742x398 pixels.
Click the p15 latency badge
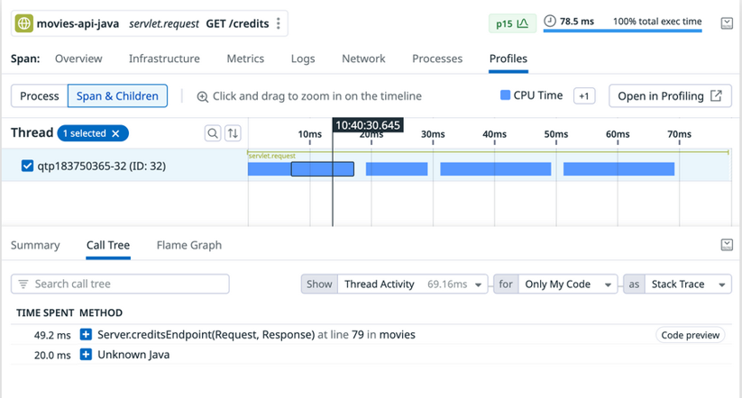[511, 23]
